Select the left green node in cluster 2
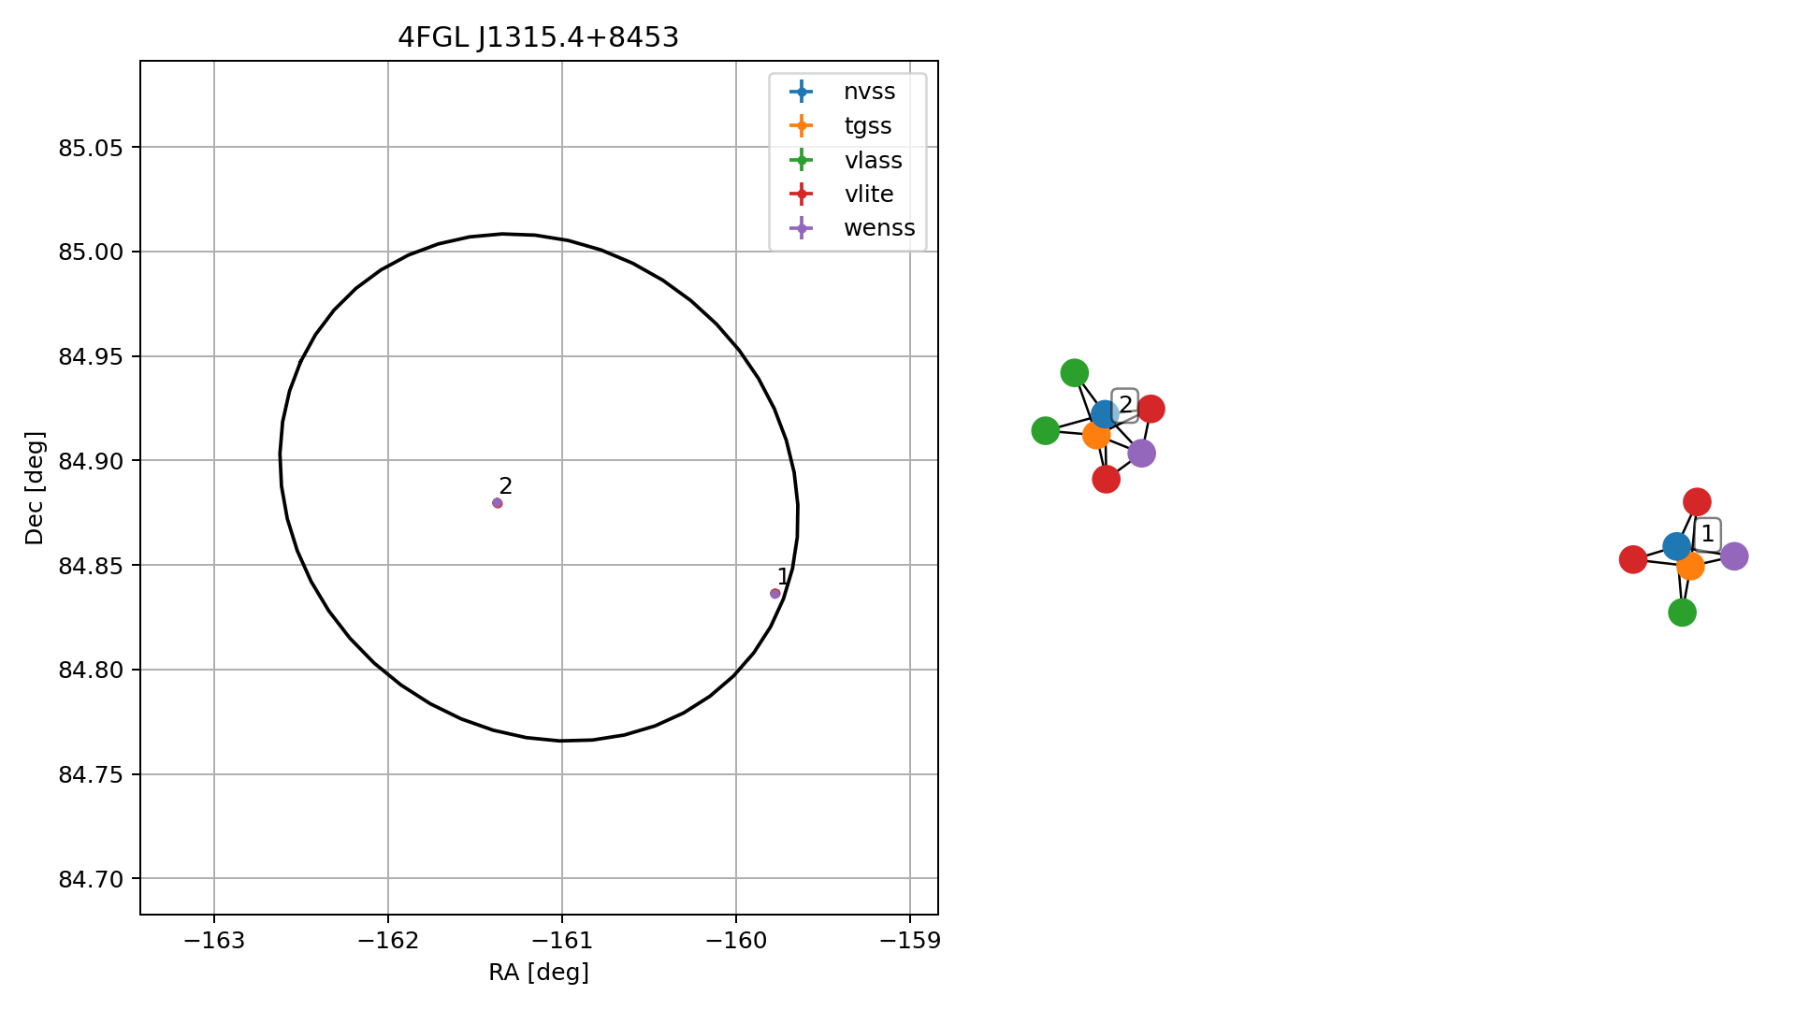This screenshot has width=1795, height=1010. pyautogui.click(x=1045, y=430)
